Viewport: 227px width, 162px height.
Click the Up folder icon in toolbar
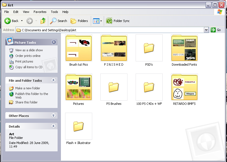[43, 21]
